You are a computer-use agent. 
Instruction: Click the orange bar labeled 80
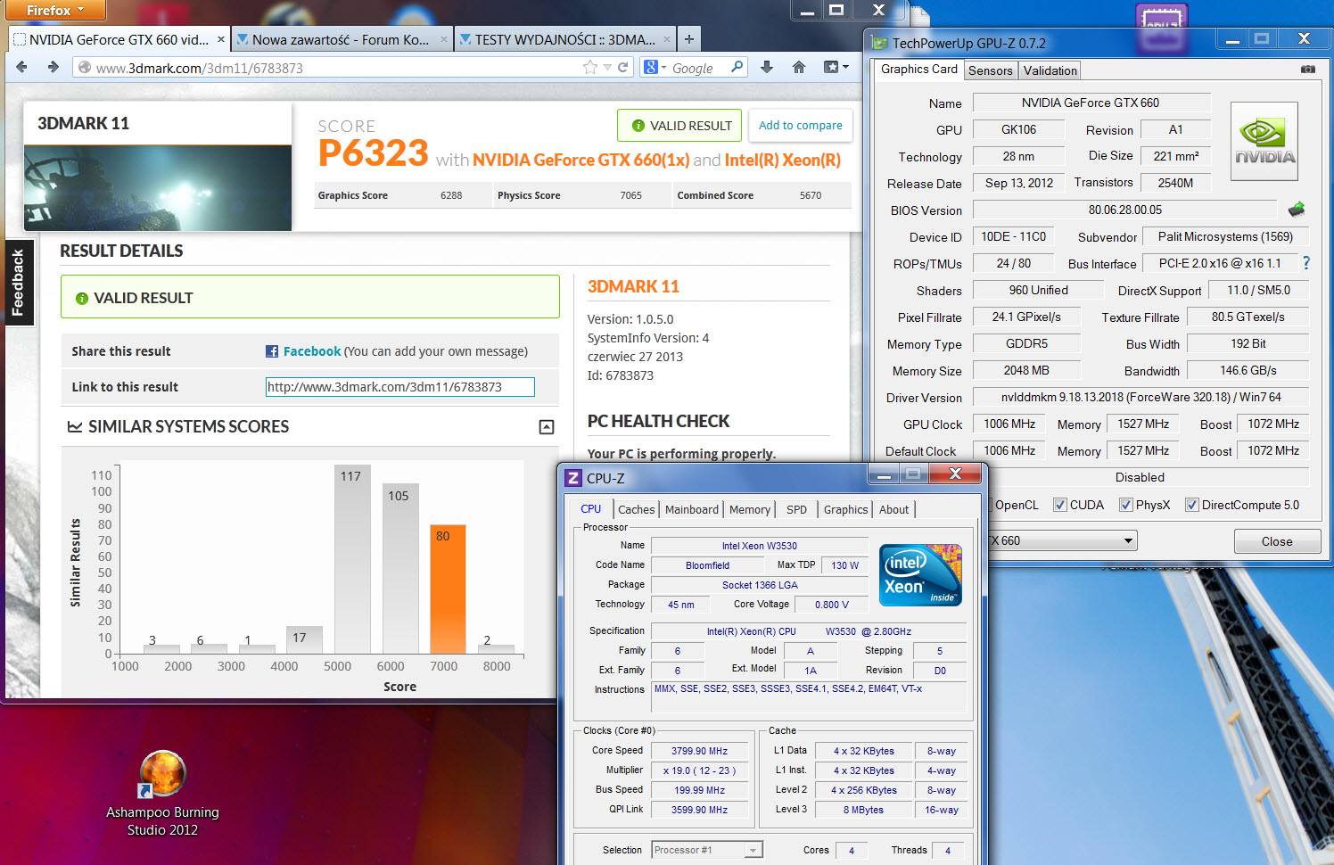448,589
